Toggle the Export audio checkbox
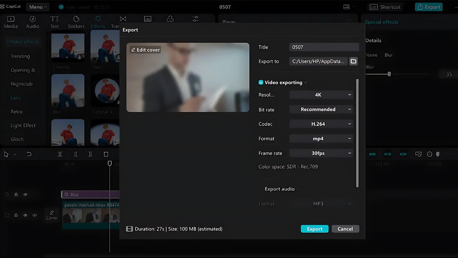This screenshot has height=258, width=458. (x=261, y=189)
